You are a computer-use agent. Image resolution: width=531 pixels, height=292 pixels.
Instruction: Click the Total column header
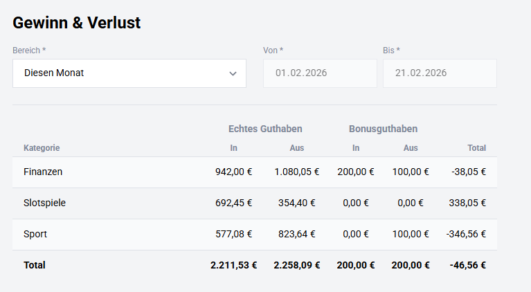(476, 148)
